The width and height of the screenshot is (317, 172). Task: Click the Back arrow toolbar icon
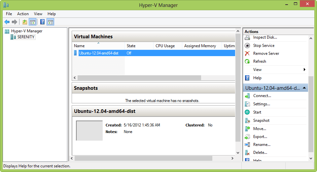point(7,22)
